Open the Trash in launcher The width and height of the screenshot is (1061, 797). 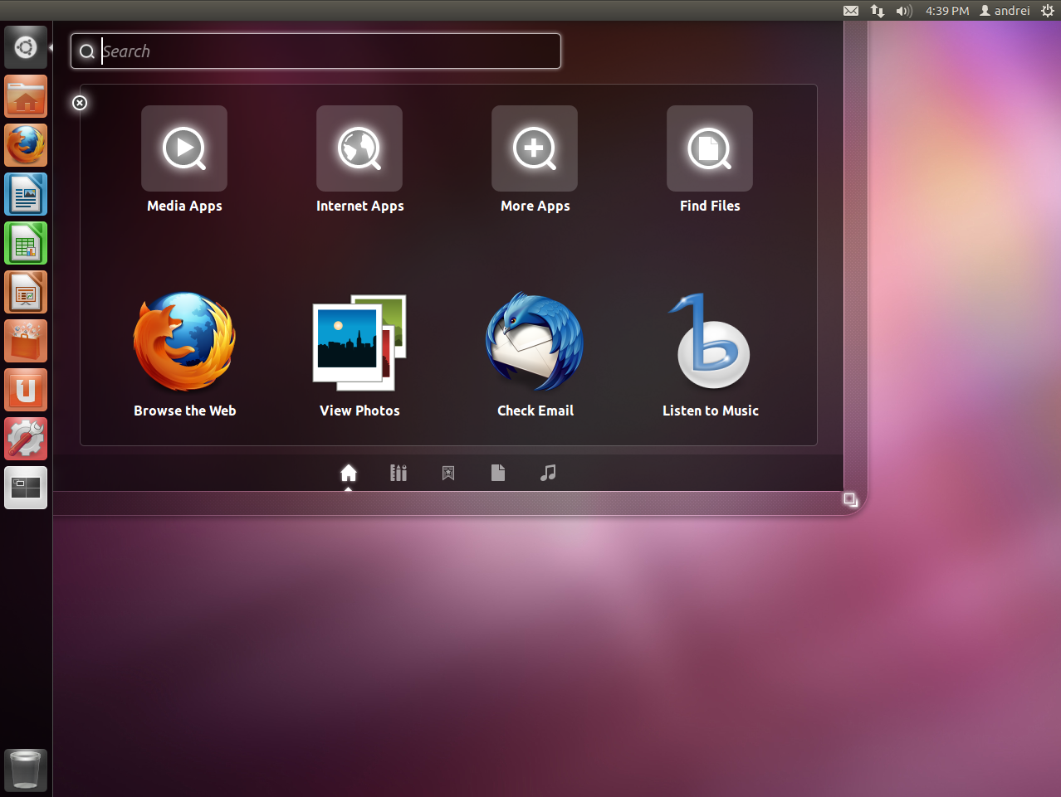click(26, 770)
